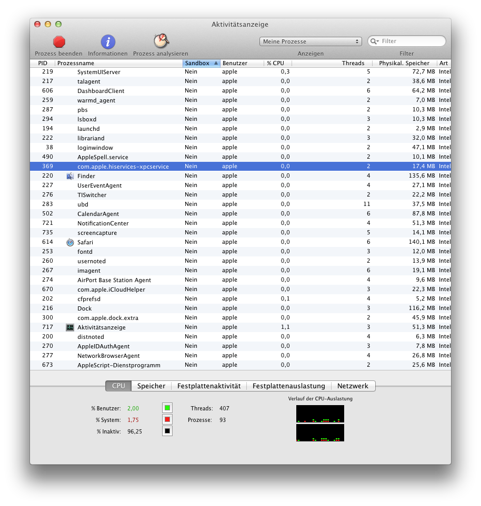Select the loginwindow process row
The image size is (481, 506).
coord(241,148)
